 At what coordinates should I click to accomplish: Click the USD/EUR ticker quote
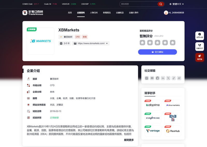pyautogui.click(x=69, y=4)
